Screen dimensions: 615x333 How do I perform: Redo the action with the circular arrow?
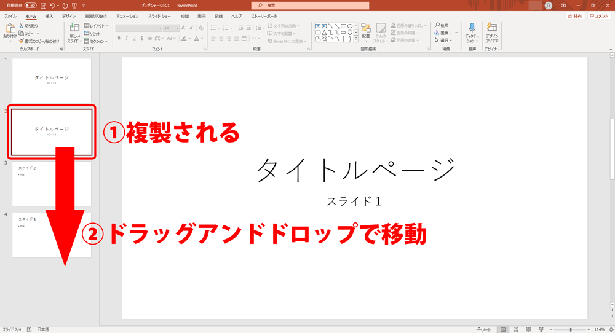tap(65, 6)
